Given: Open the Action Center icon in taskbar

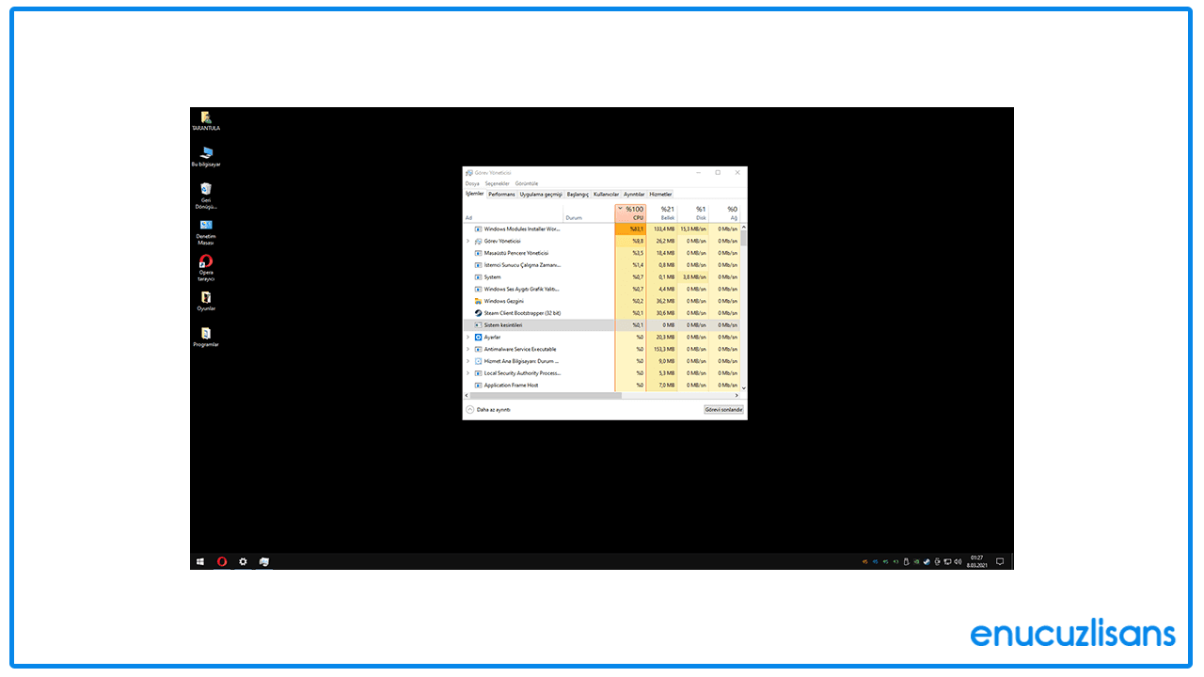Looking at the screenshot, I should pyautogui.click(x=1000, y=561).
